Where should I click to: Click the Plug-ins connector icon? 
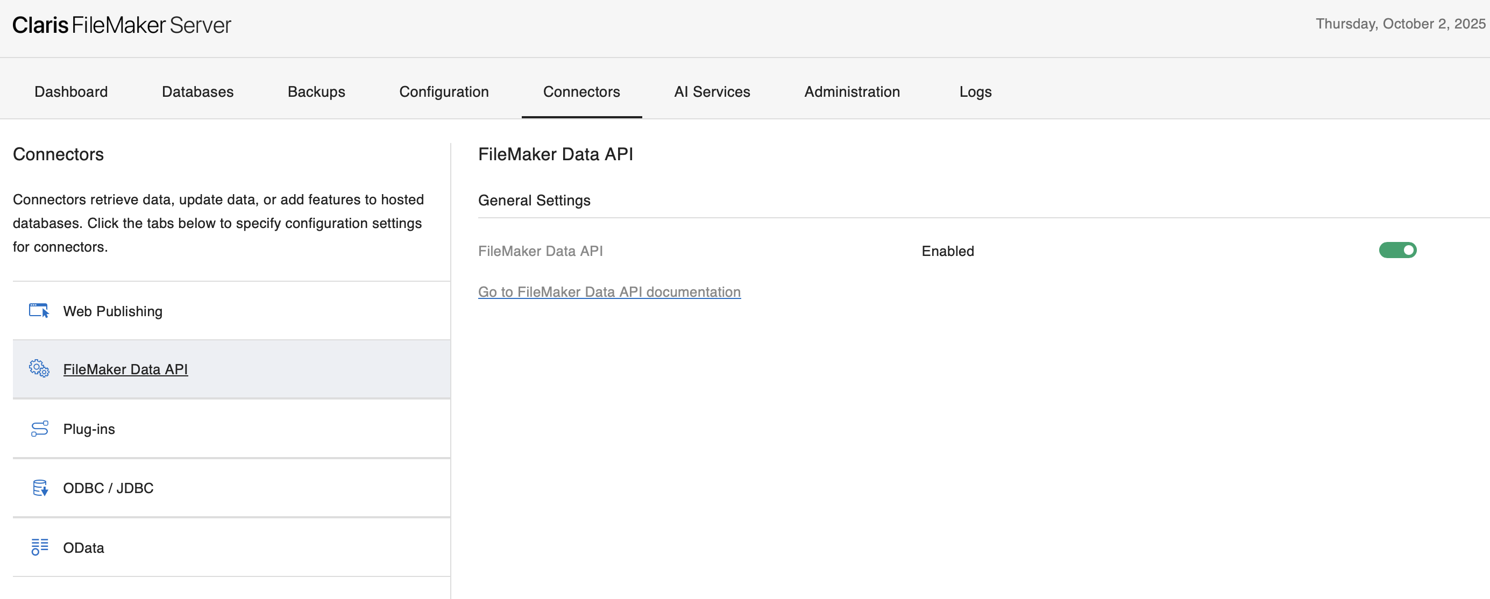[39, 429]
